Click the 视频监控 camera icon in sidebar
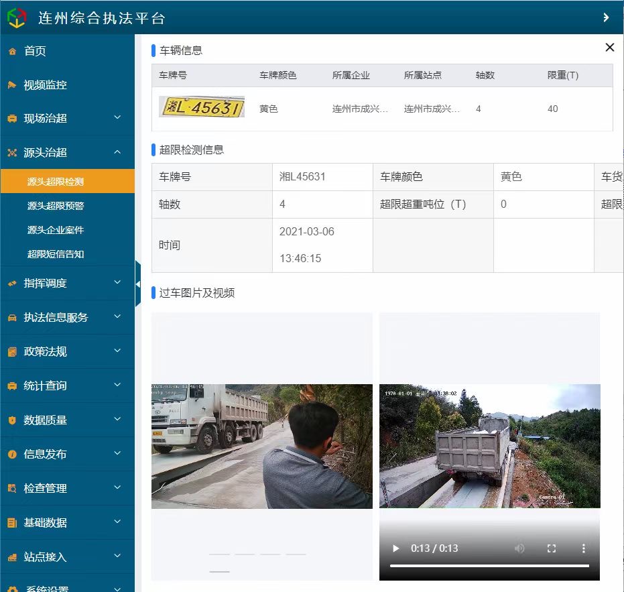Viewport: 624px width, 592px height. 12,85
